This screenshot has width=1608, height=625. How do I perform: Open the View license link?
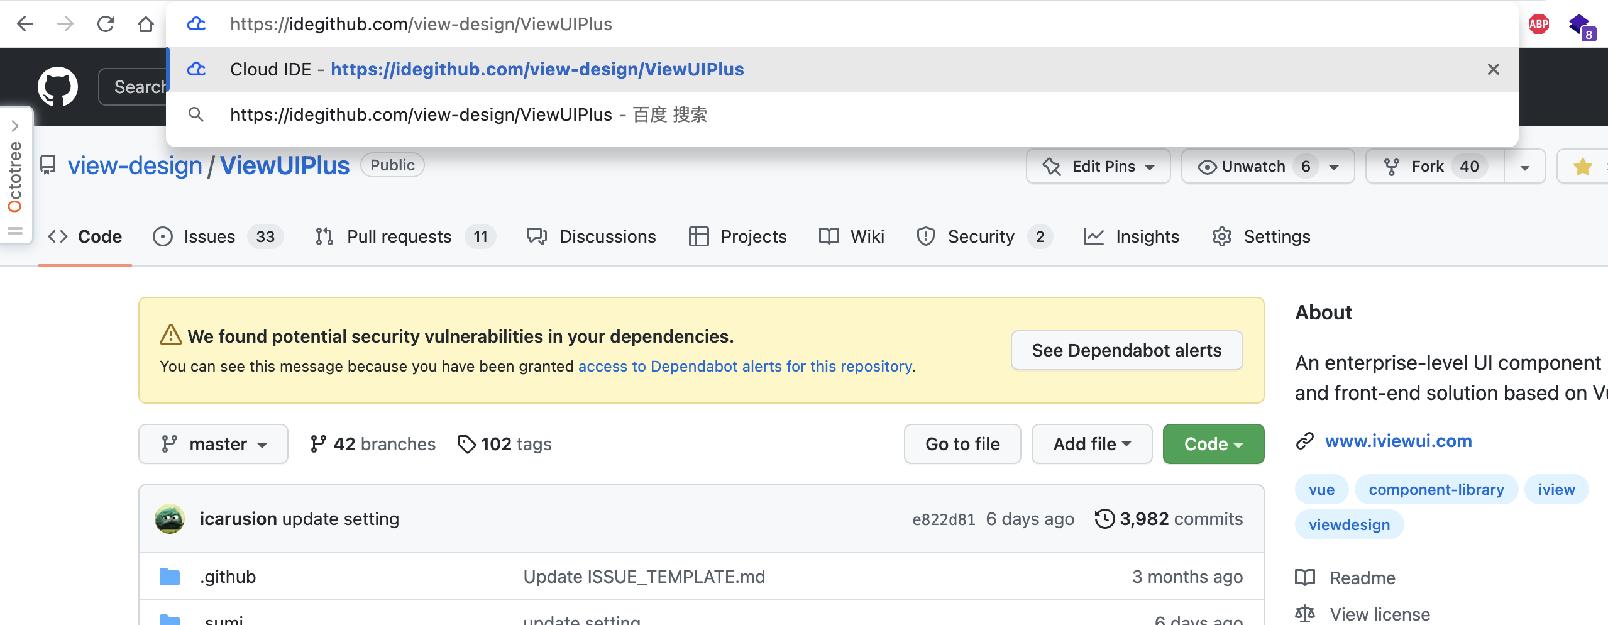[x=1363, y=614]
